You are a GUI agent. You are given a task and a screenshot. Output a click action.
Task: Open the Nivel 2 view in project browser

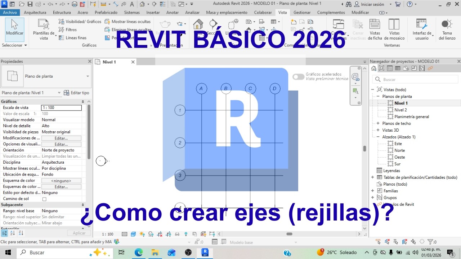click(x=400, y=110)
